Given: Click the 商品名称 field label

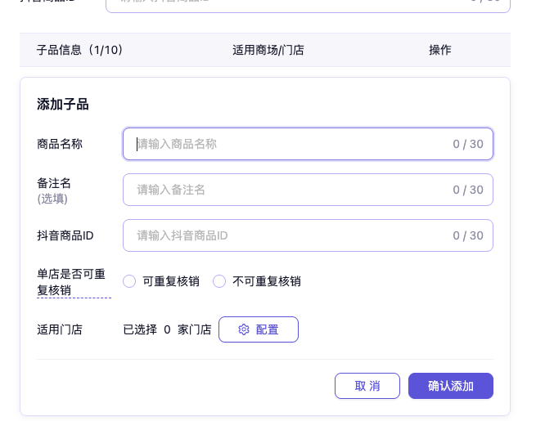Looking at the screenshot, I should (x=60, y=144).
